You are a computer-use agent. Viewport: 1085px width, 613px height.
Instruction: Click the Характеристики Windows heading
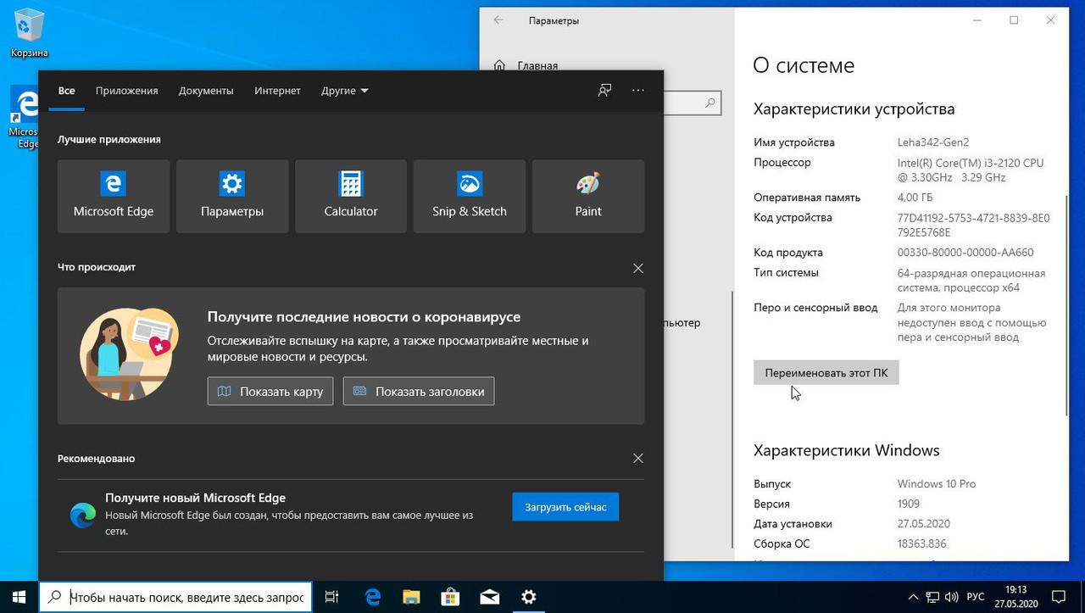tap(847, 450)
